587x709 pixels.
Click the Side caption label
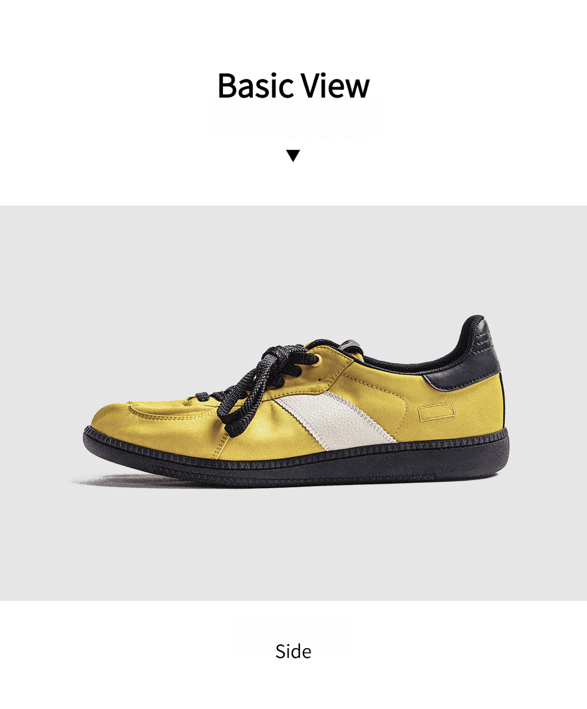pos(293,651)
